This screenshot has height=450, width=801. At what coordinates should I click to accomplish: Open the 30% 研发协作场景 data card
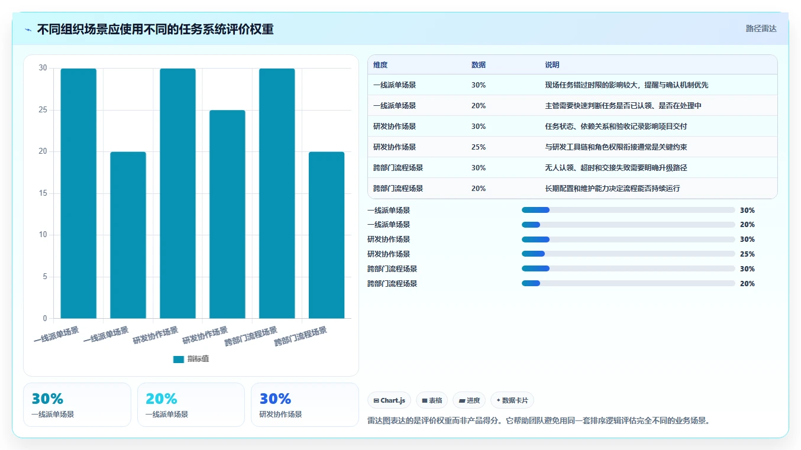pos(305,405)
